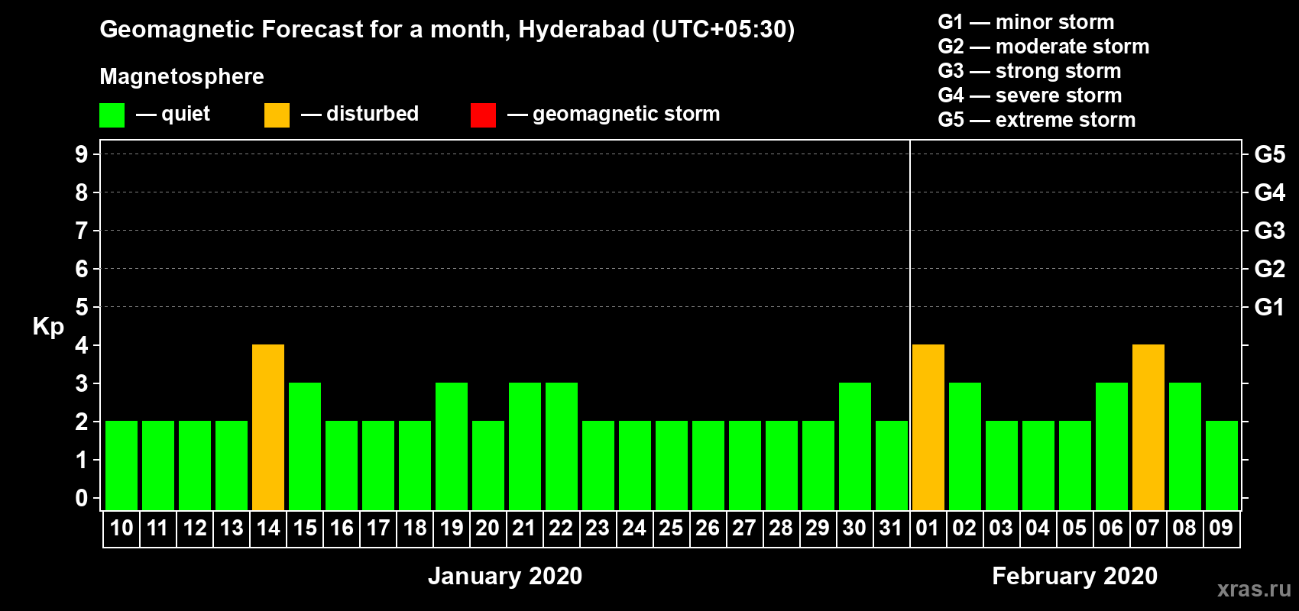
Task: Click the date label 25
Action: point(671,528)
